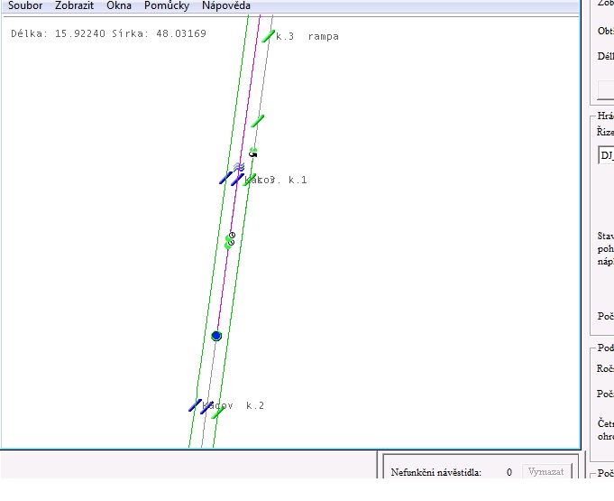Open the Nápověda menu

click(x=225, y=5)
